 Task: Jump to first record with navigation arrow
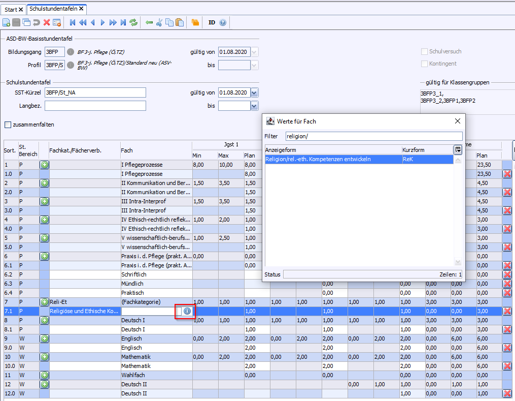coord(73,22)
